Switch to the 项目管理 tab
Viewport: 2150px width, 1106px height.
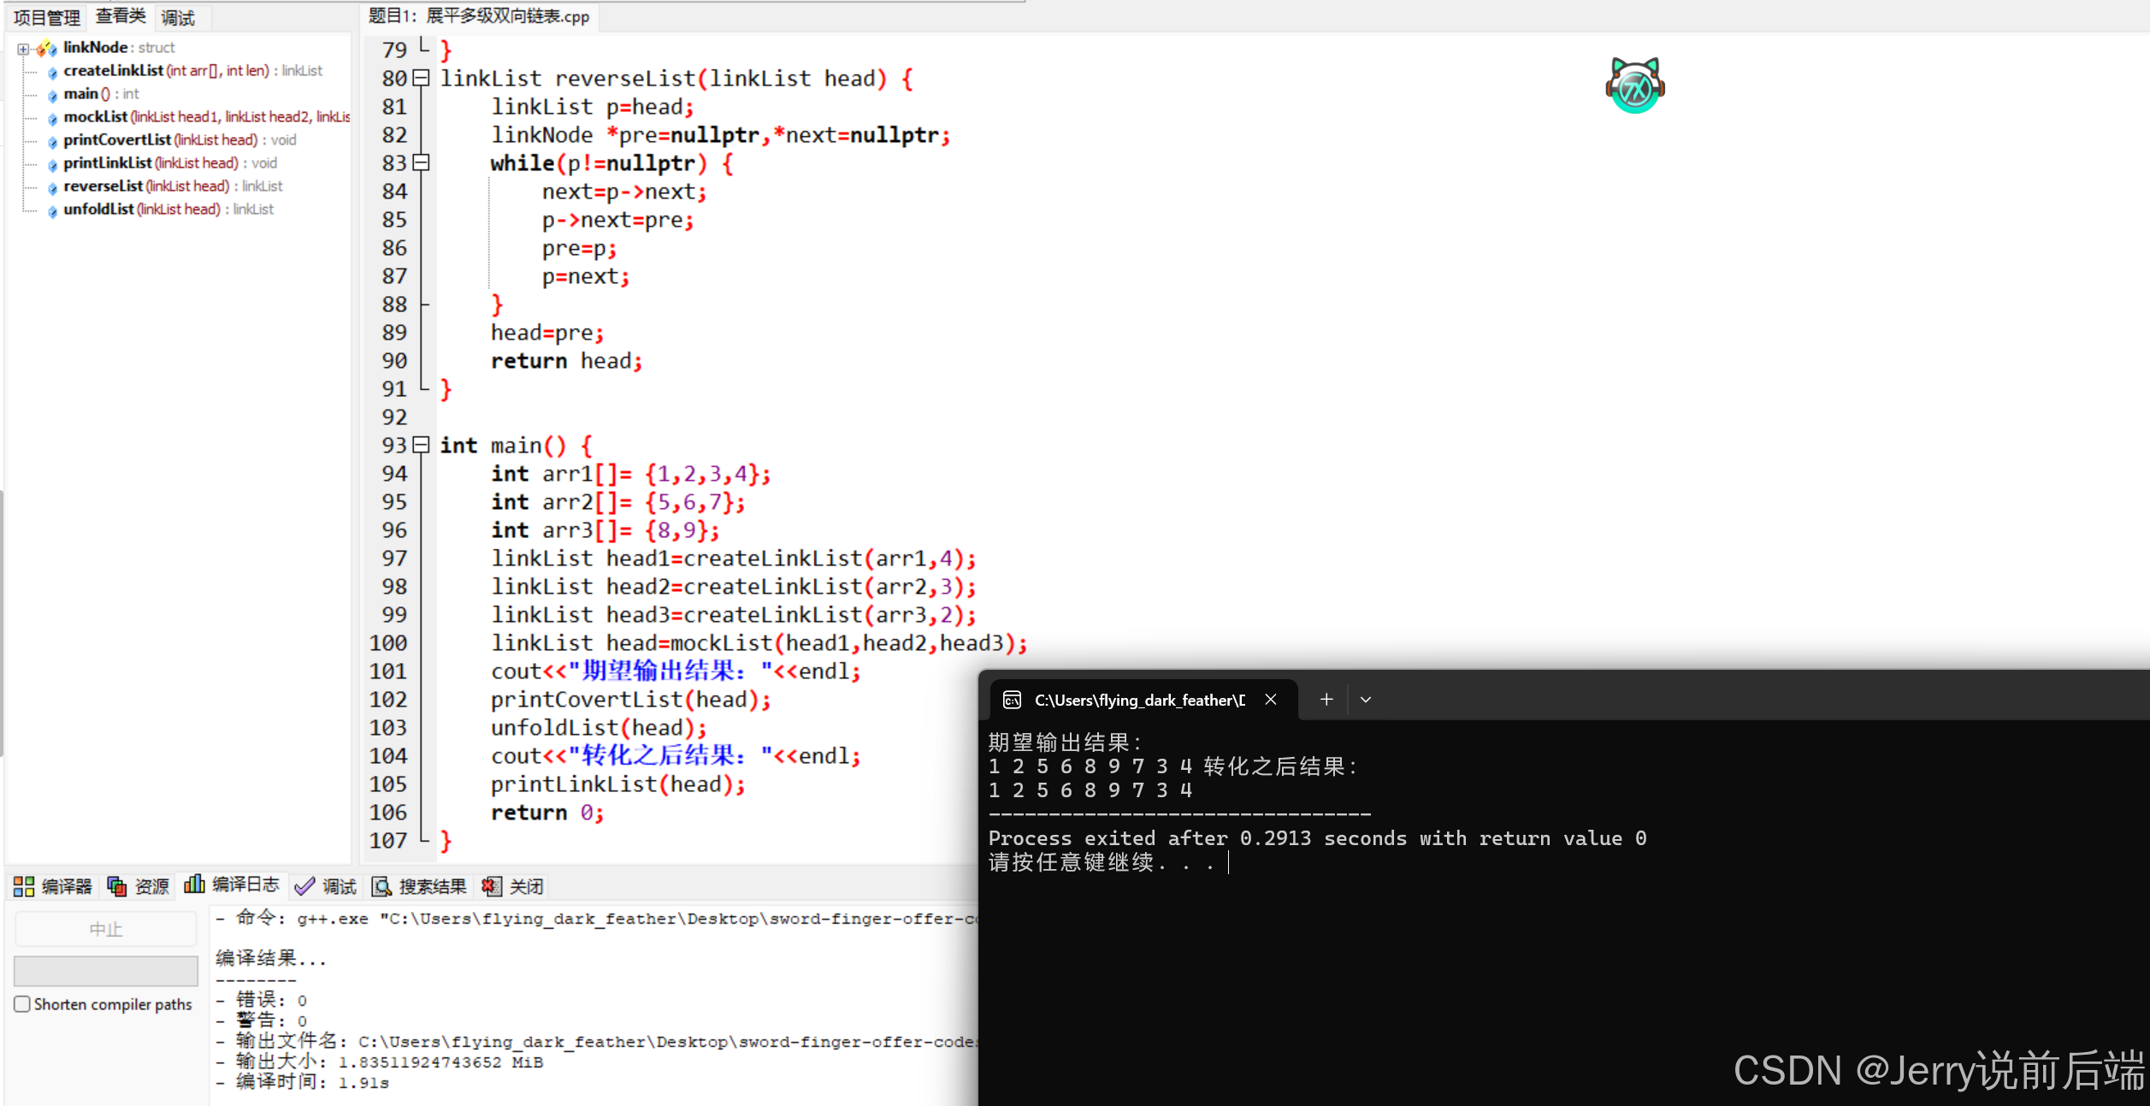tap(46, 17)
